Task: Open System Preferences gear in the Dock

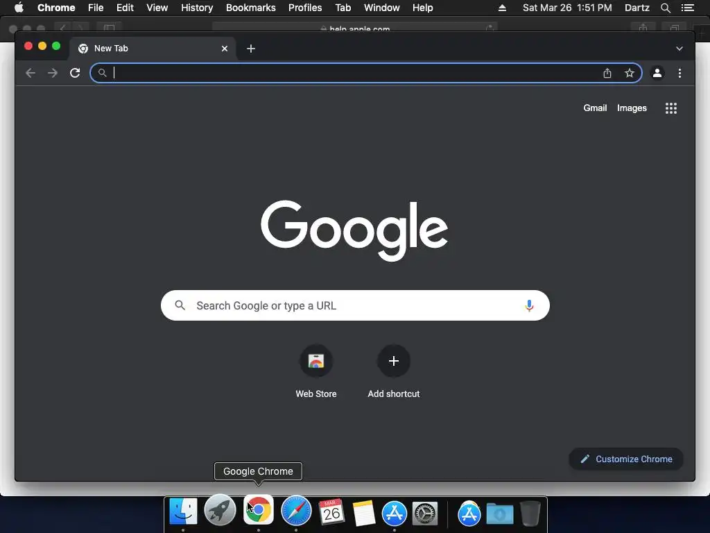Action: (x=425, y=514)
